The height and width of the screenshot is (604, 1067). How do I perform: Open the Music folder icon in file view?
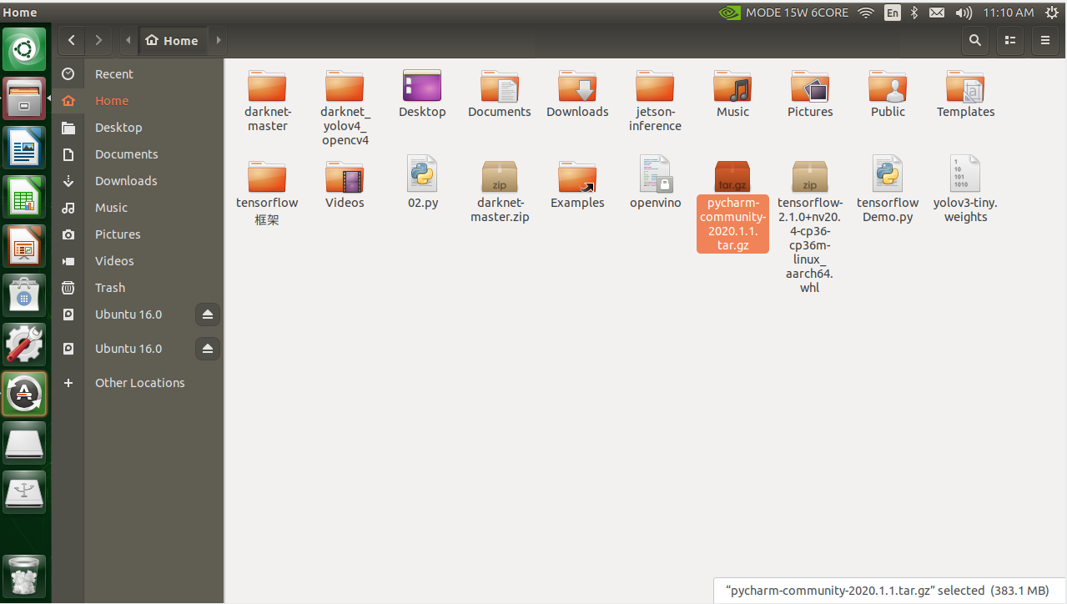pos(732,87)
